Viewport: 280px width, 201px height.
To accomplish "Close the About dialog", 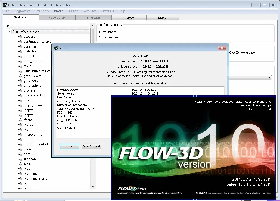I will click(x=222, y=48).
